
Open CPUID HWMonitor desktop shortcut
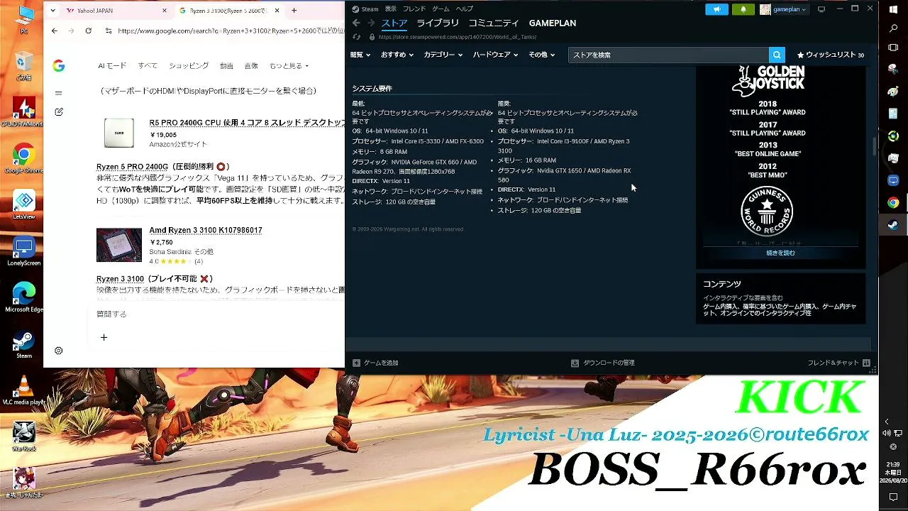[x=24, y=111]
